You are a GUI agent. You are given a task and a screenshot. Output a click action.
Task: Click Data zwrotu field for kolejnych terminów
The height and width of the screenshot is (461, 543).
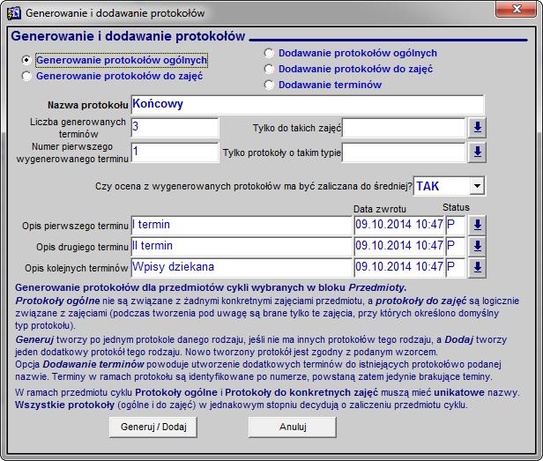(399, 267)
